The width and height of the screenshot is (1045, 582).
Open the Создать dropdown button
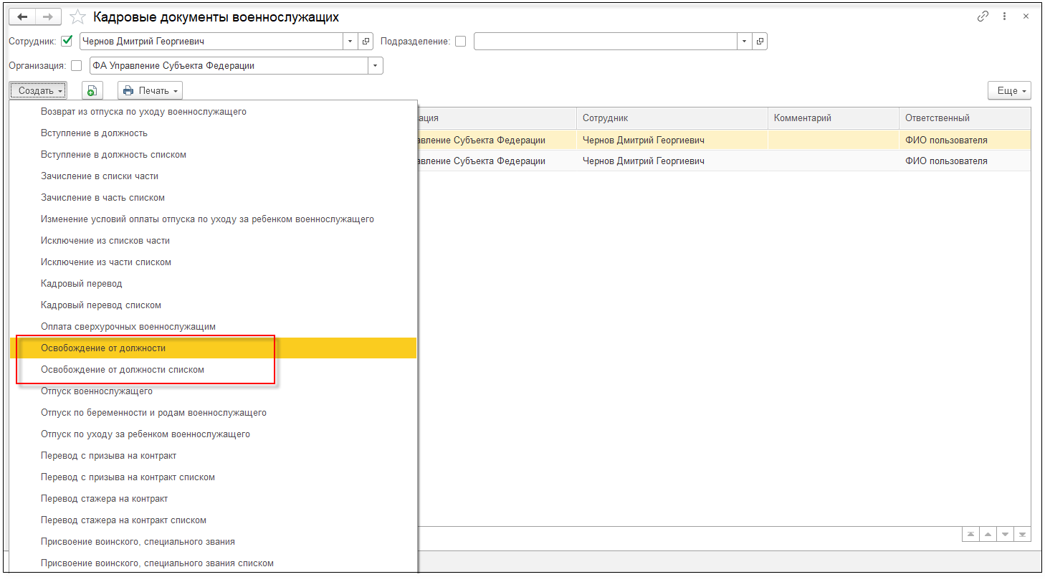coord(38,91)
